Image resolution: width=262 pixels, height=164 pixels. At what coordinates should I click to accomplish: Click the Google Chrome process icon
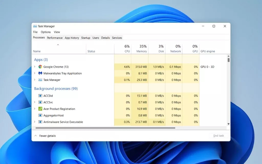pyautogui.click(x=40, y=67)
